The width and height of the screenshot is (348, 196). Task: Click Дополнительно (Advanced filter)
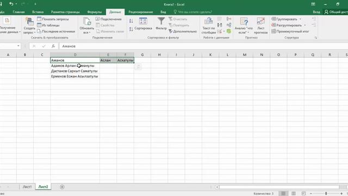(x=183, y=32)
